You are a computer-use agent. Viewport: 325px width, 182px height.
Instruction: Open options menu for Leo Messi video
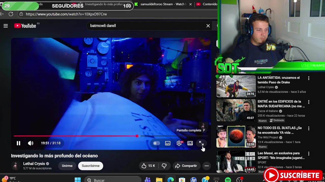click(x=309, y=154)
